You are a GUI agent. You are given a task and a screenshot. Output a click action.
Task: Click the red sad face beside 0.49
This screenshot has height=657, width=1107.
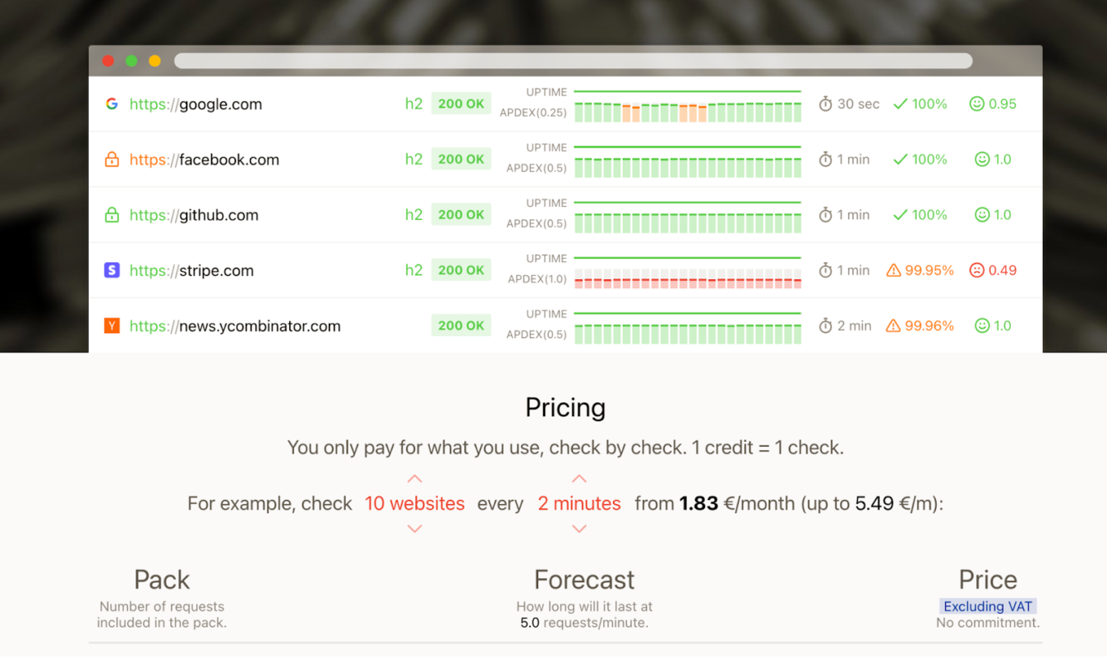click(976, 270)
